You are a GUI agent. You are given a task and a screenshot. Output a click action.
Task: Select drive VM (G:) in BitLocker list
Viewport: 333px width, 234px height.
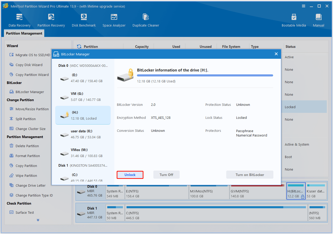click(x=83, y=96)
